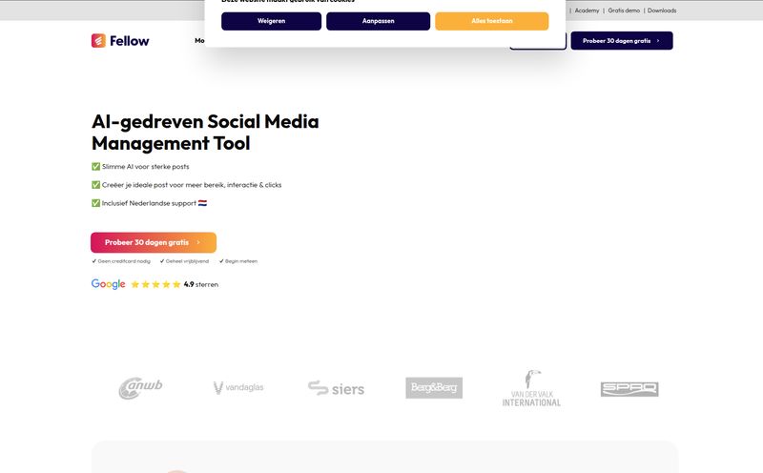This screenshot has width=763, height=473.
Task: Click the green checkmark beside Creëer je ideale post
Action: (x=96, y=185)
